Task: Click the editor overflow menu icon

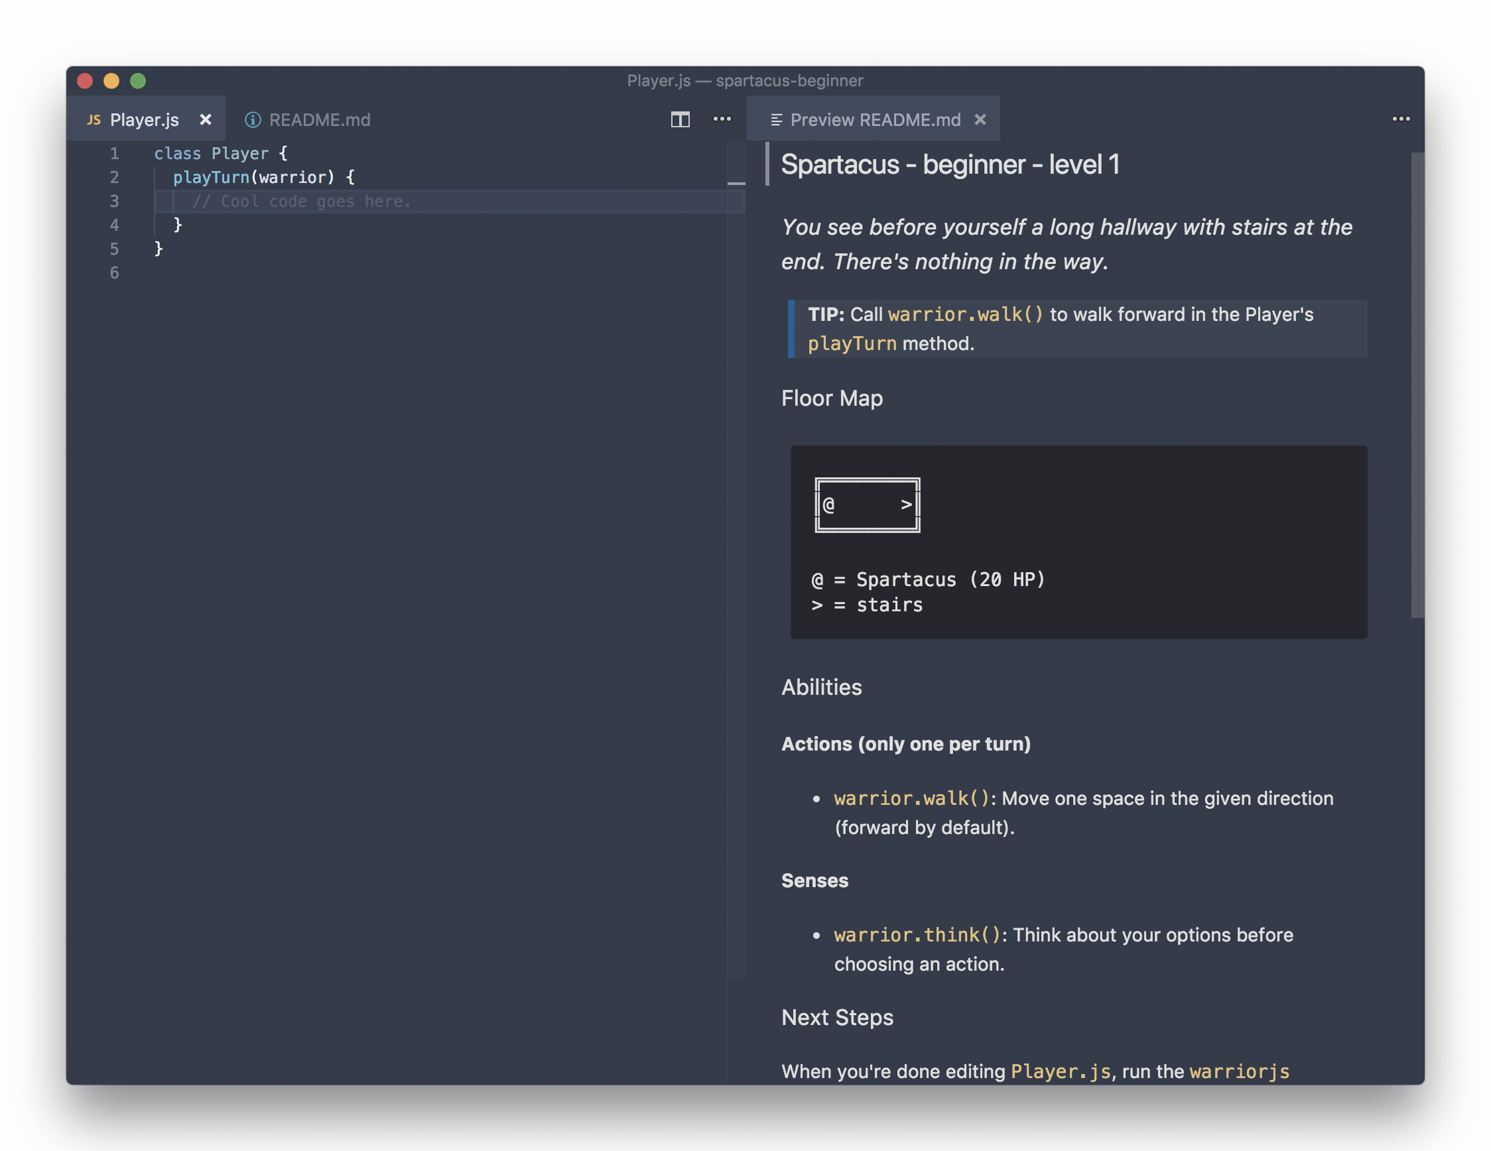Action: (x=722, y=119)
